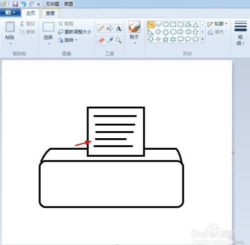Select the Pencil tool
This screenshot has height=245, width=250.
point(101,28)
